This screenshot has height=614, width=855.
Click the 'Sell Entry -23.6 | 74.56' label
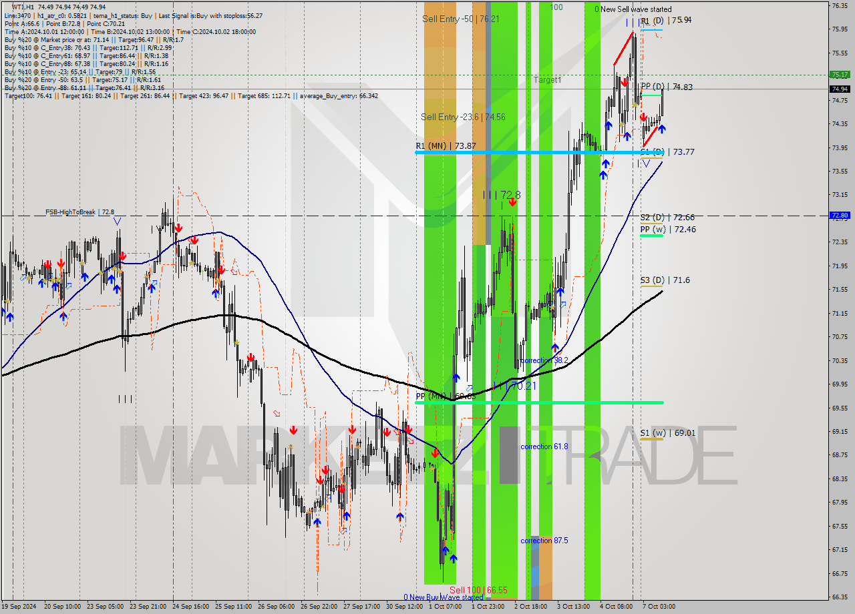463,117
